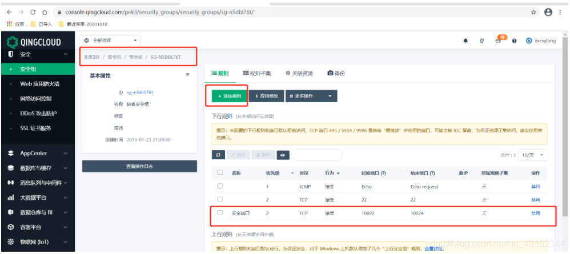The image size is (570, 254).
Task: Refresh the rules list
Action: (x=218, y=155)
